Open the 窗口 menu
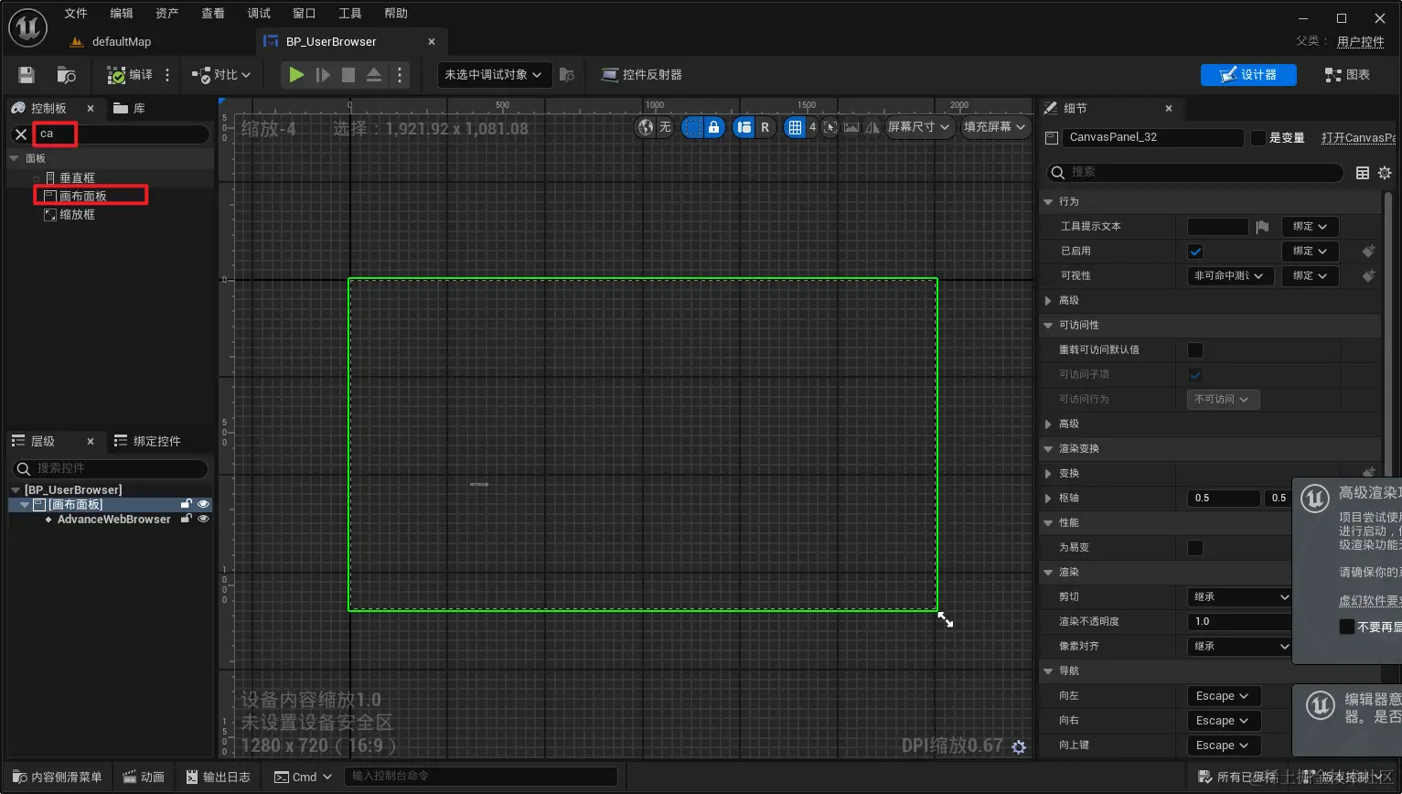Image resolution: width=1402 pixels, height=794 pixels. pos(303,13)
